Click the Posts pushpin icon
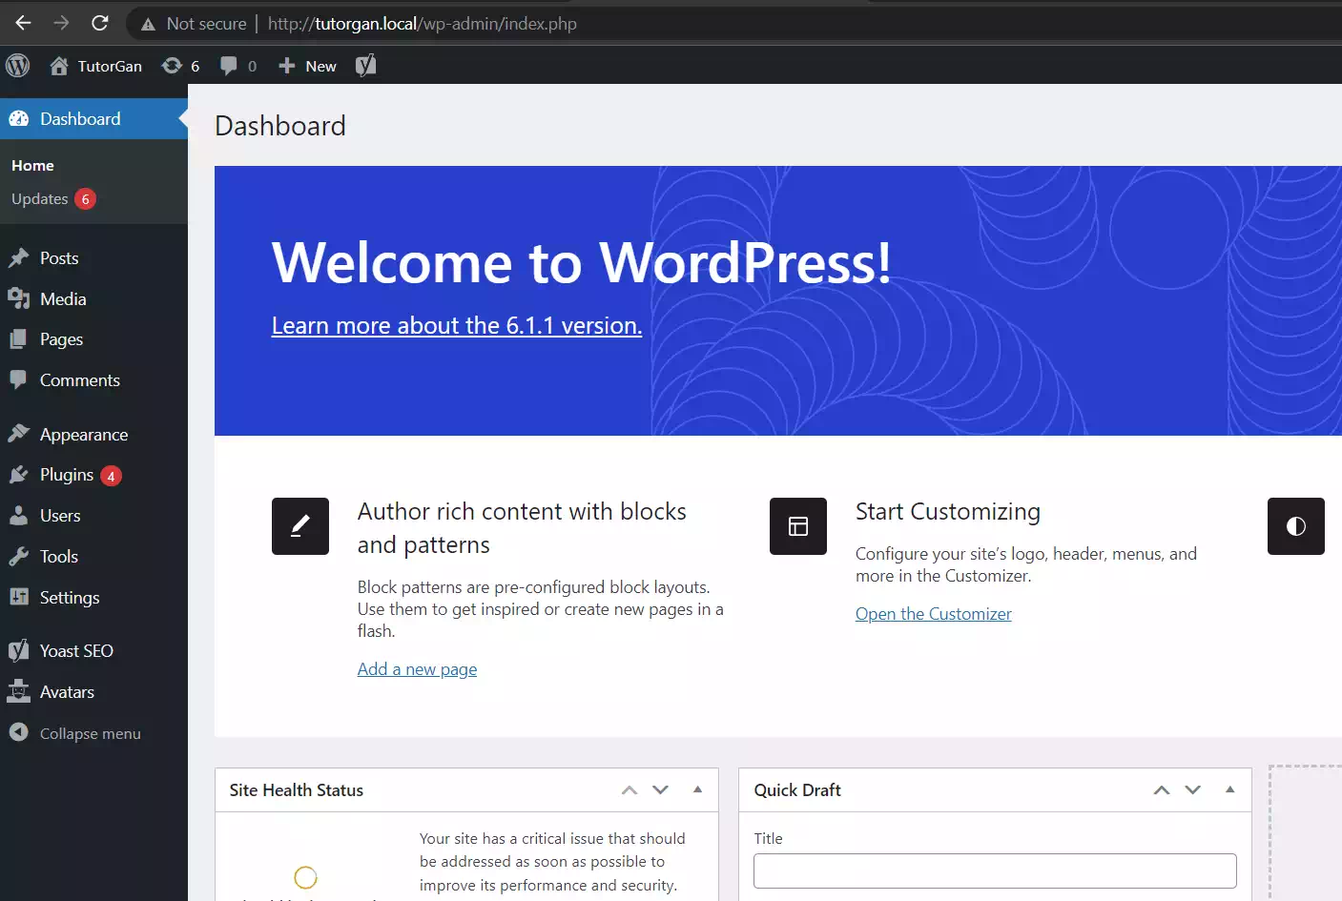 [19, 258]
